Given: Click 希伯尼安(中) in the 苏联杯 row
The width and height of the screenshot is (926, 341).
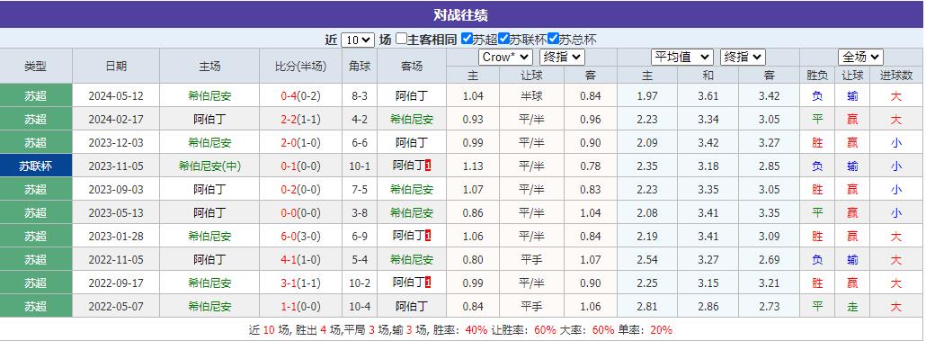Looking at the screenshot, I should [209, 166].
